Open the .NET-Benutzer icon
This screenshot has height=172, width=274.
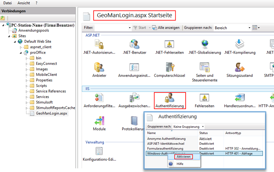(x=134, y=44)
